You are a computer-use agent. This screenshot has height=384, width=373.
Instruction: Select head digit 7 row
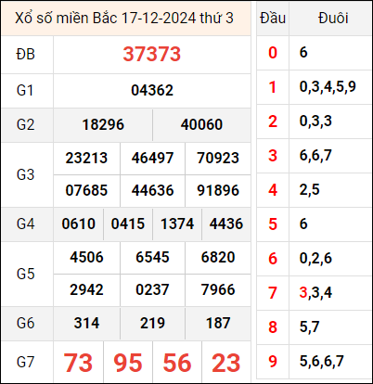point(315,292)
